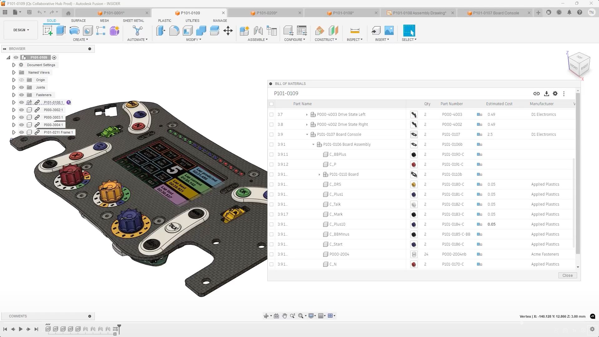Open the notifications bell

pos(569,12)
